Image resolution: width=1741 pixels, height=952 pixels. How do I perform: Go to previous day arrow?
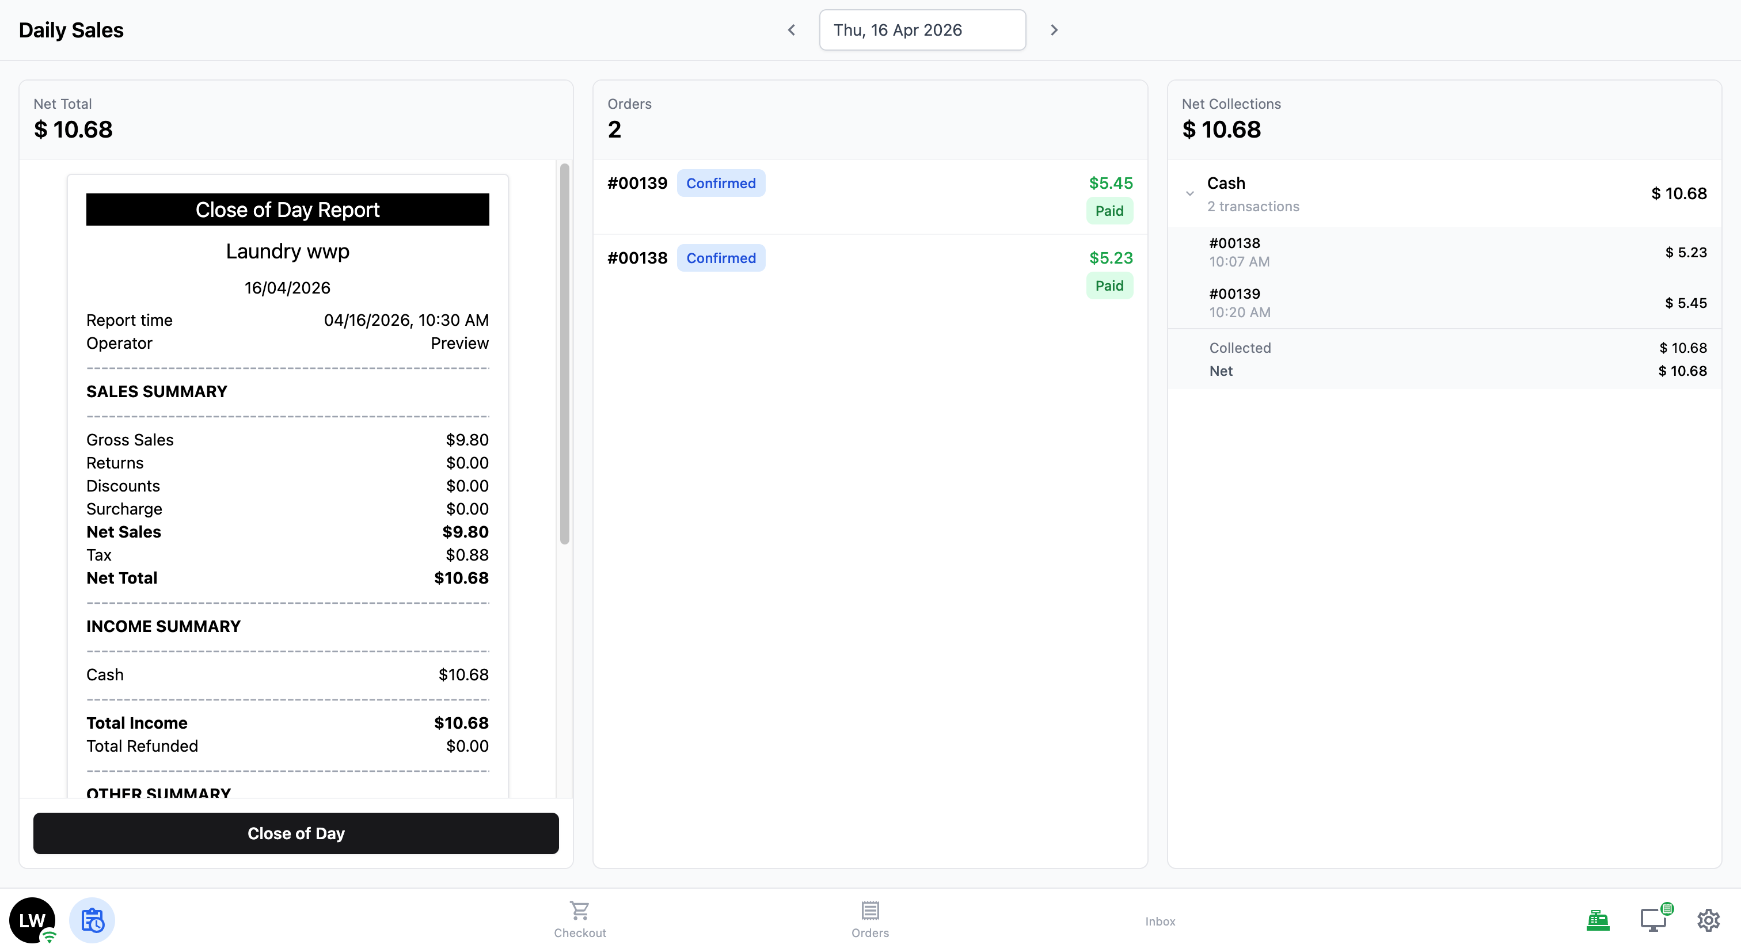pyautogui.click(x=792, y=30)
